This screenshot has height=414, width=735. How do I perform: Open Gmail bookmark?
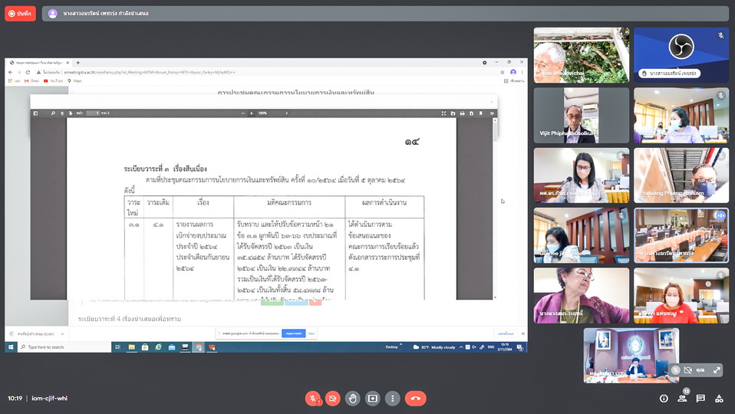[x=32, y=81]
